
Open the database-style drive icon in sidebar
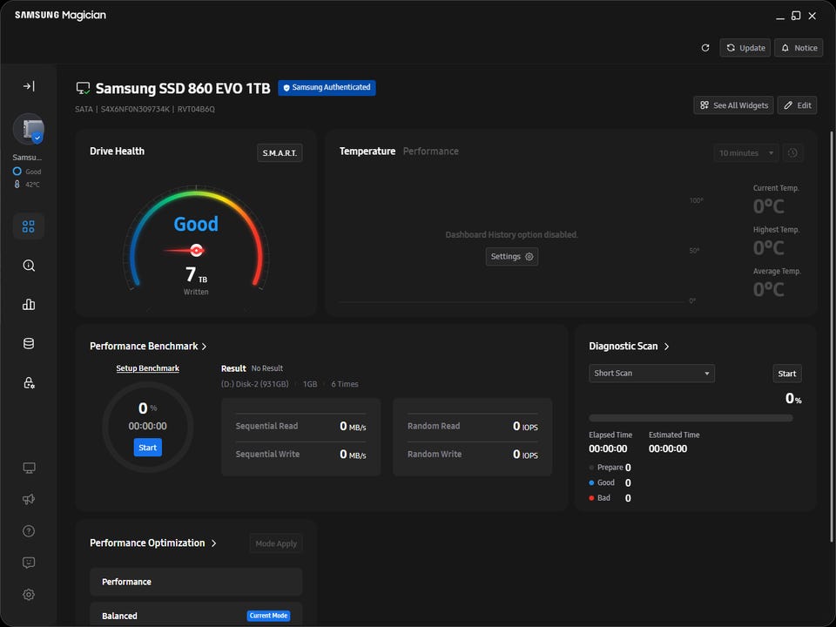(x=29, y=344)
